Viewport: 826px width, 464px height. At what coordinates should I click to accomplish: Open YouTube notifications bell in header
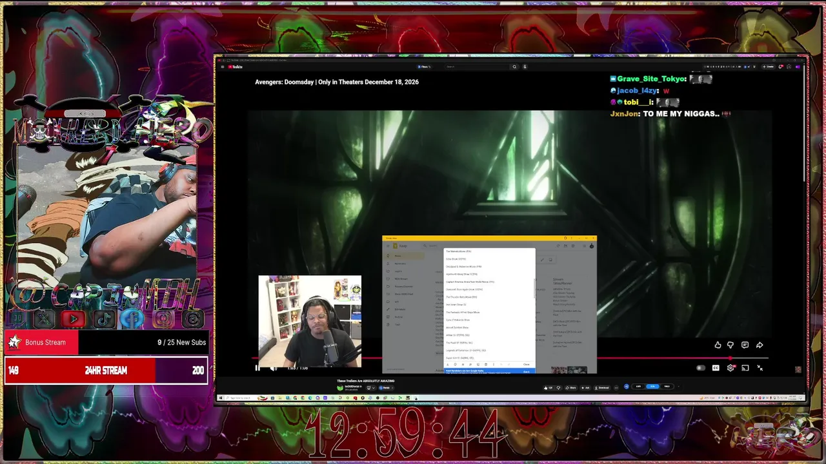781,66
